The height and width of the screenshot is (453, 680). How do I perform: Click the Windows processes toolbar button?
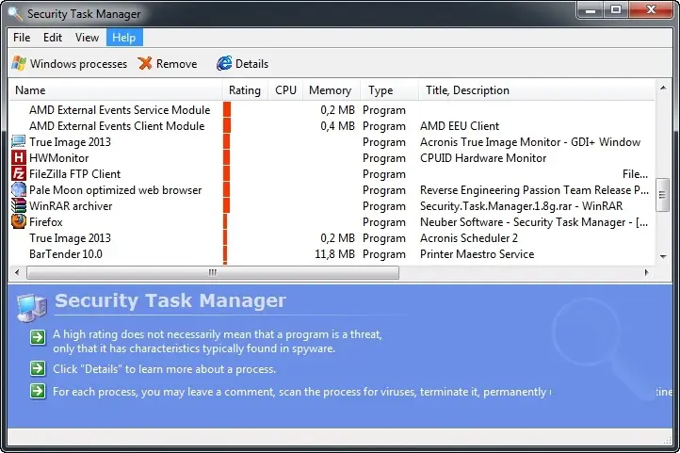(x=70, y=64)
